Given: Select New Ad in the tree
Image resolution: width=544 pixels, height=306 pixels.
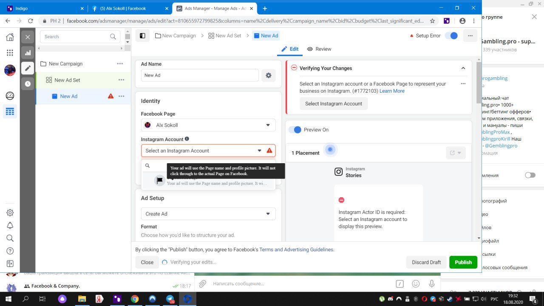Looking at the screenshot, I should [68, 96].
